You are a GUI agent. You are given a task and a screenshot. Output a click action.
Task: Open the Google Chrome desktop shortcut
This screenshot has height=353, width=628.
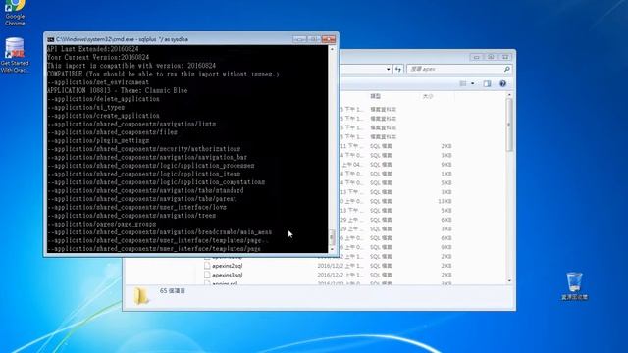click(x=15, y=12)
